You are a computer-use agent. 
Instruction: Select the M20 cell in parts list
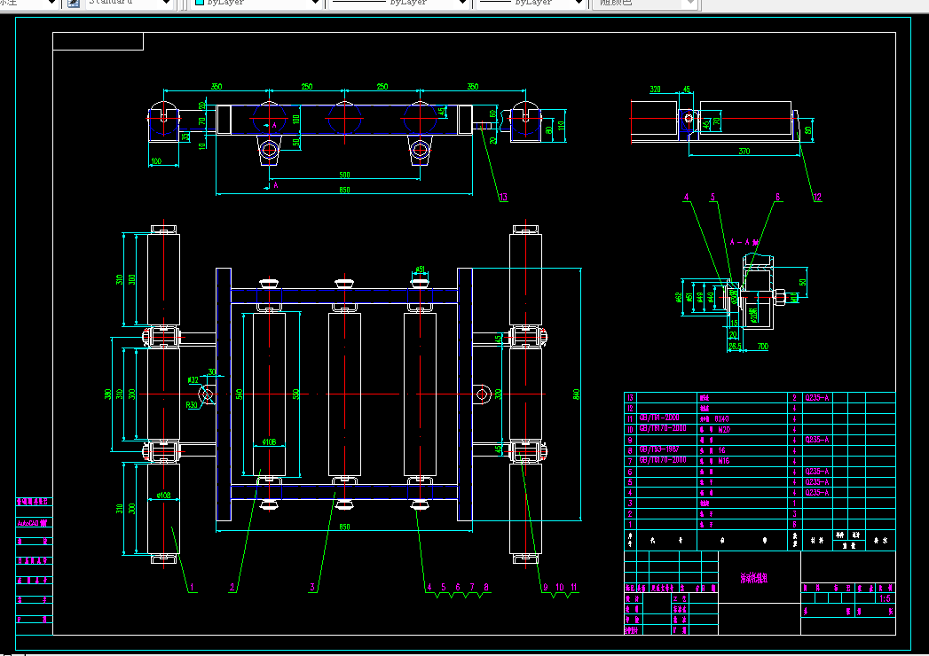tap(724, 429)
